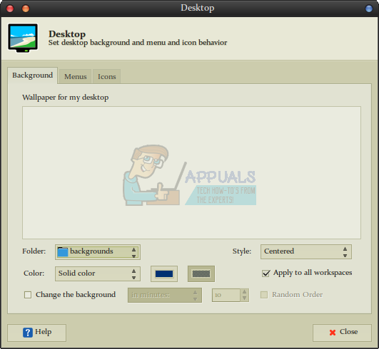The height and width of the screenshot is (349, 379).
Task: Open the Folder backgrounds dropdown
Action: tap(98, 252)
